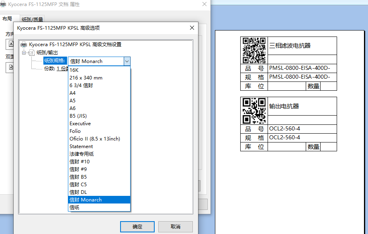
Task: Click 规格 value PMSL-0800-EISA-400D-
Action: [299, 77]
